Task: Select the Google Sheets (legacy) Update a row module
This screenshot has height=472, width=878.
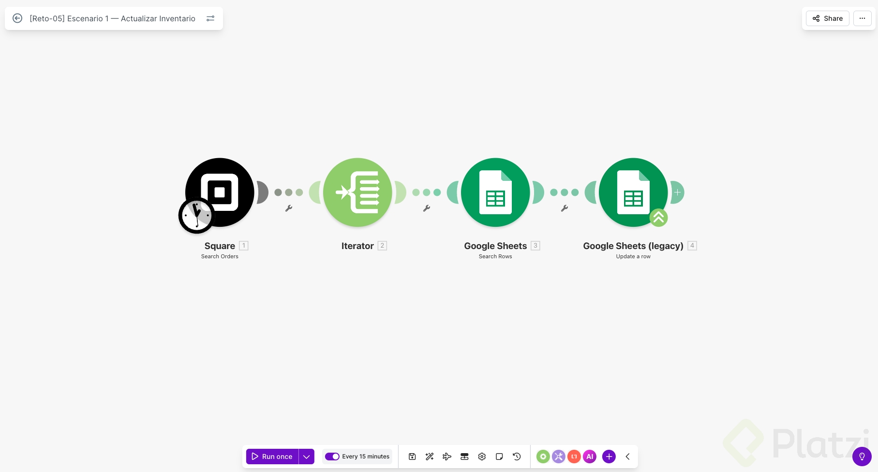Action: tap(633, 192)
